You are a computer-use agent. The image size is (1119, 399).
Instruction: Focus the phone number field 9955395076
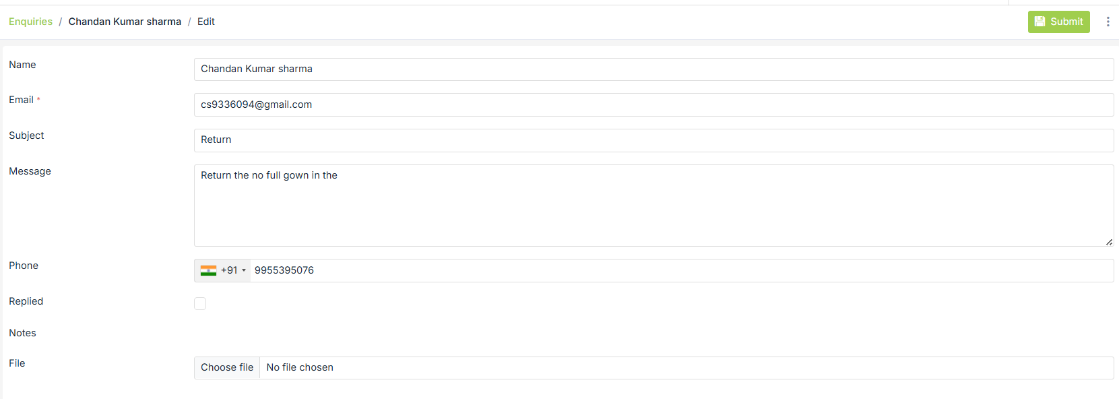click(680, 270)
